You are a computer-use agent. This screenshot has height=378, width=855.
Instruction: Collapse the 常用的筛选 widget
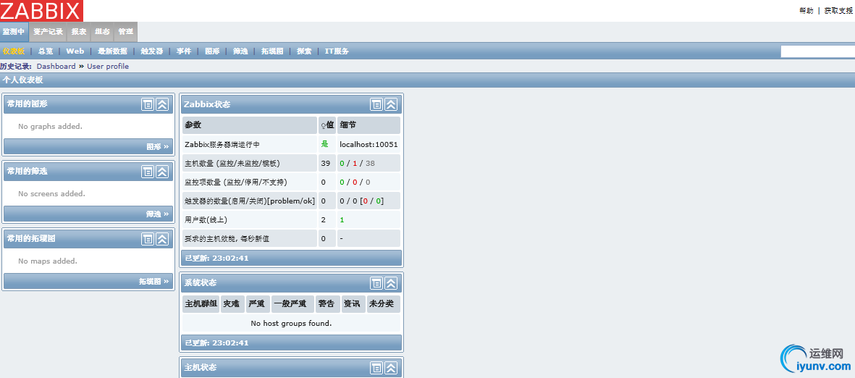162,172
